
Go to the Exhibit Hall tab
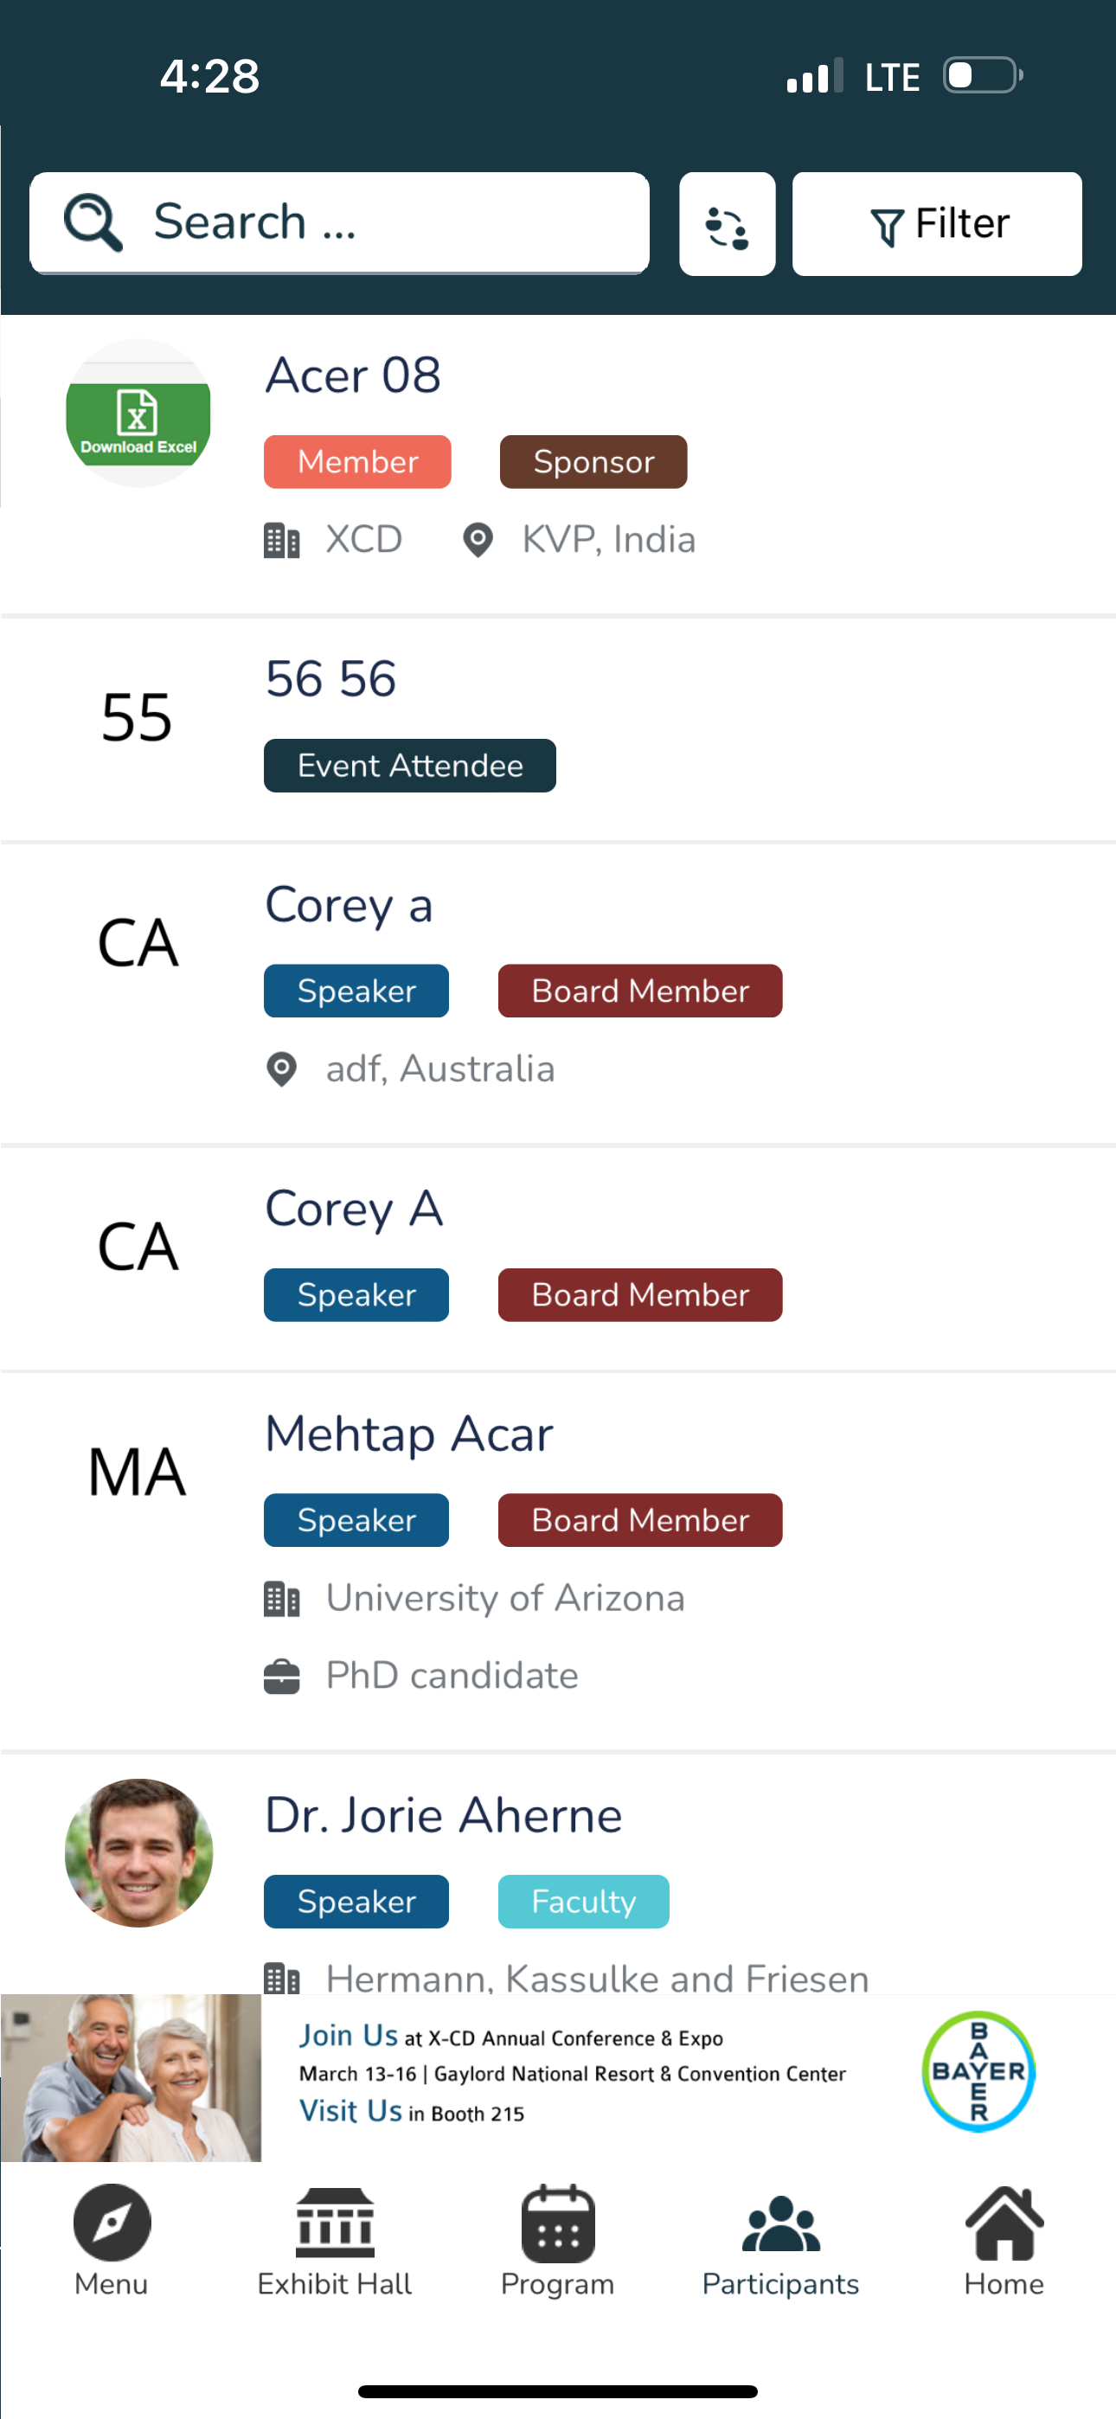[x=335, y=2242]
